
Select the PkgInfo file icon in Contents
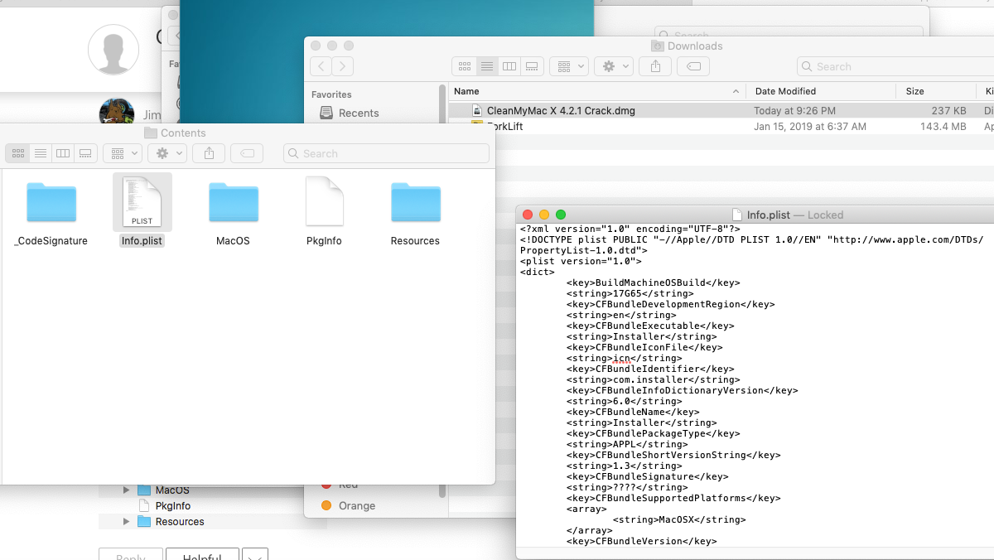click(325, 201)
